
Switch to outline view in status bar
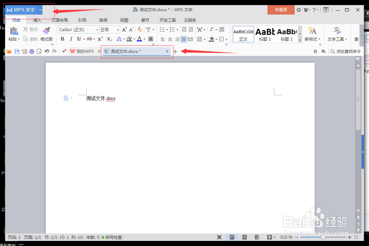pos(245,237)
